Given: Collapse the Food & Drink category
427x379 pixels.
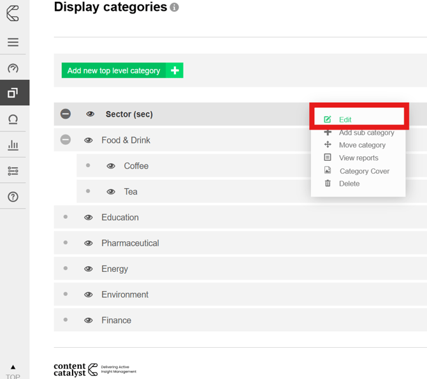Looking at the screenshot, I should (x=66, y=140).
